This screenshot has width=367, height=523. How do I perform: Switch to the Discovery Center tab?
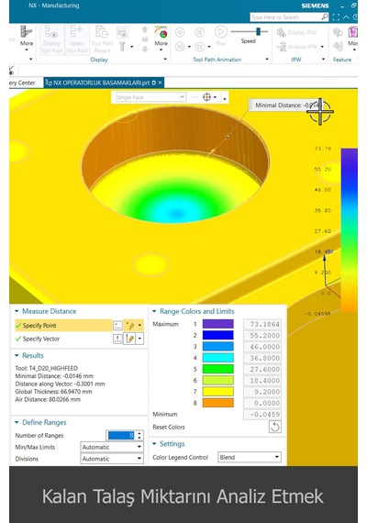pyautogui.click(x=22, y=83)
